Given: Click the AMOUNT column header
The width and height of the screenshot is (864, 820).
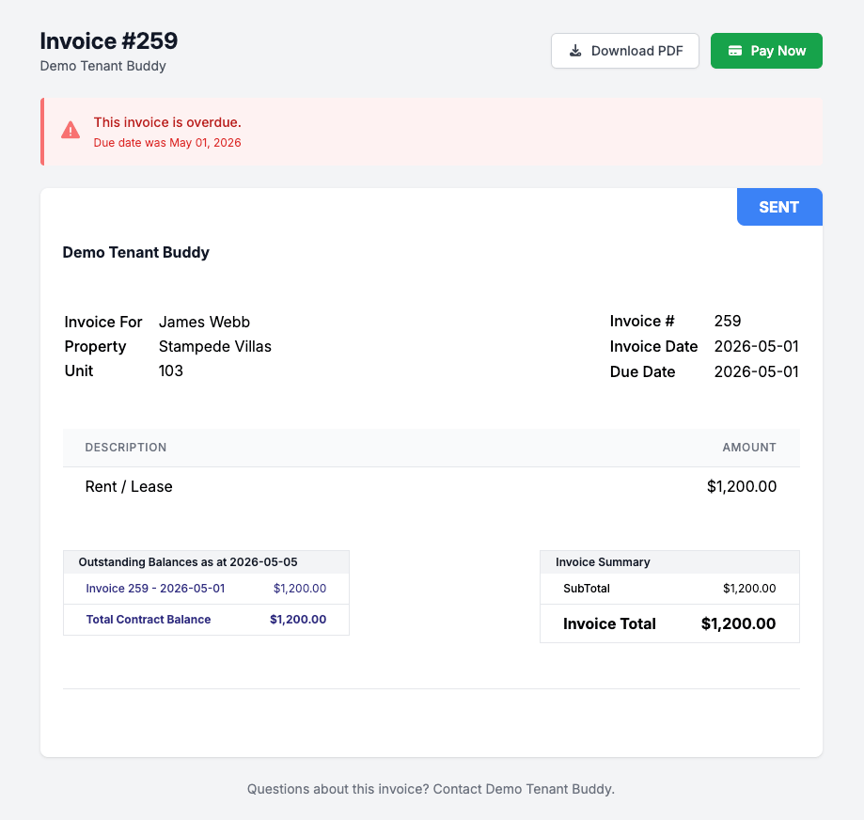Looking at the screenshot, I should tap(749, 448).
